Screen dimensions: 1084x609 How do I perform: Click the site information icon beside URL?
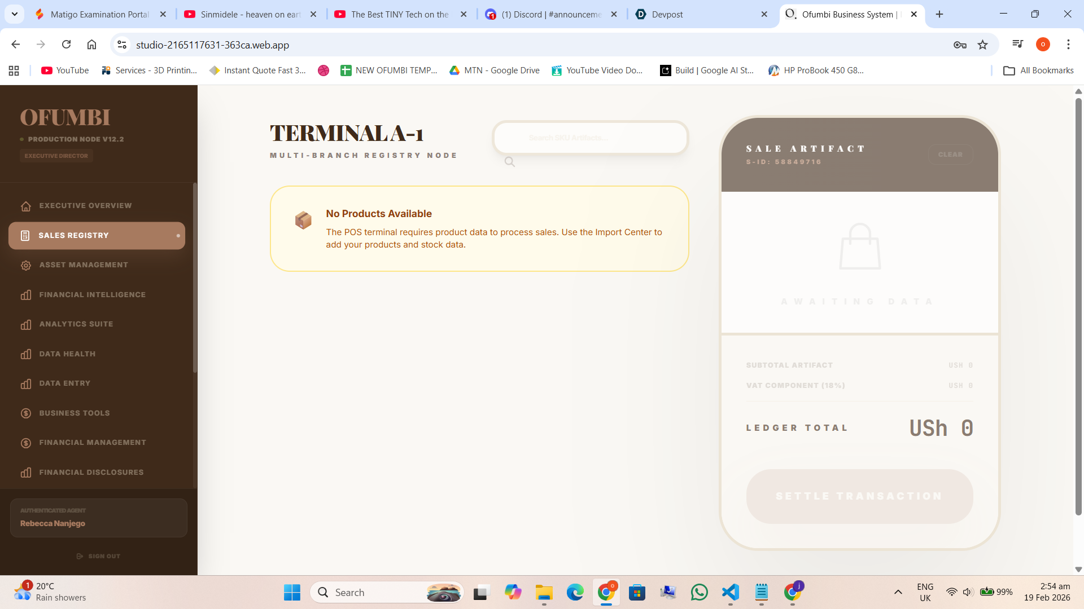click(121, 45)
